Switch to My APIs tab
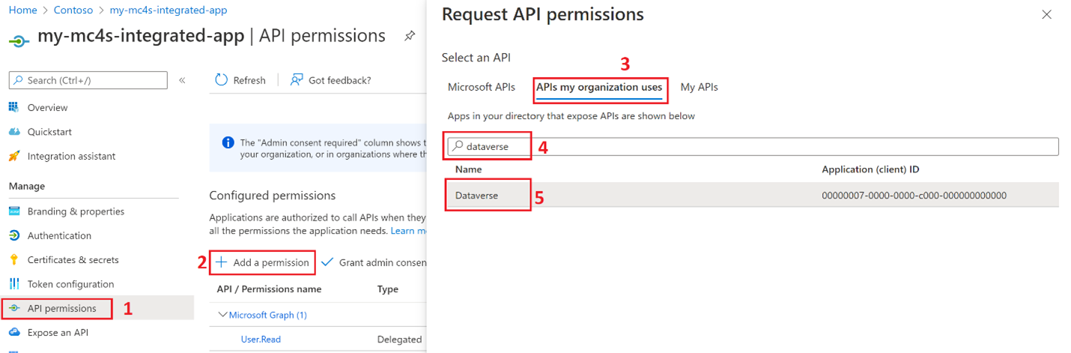This screenshot has height=353, width=1071. (x=699, y=87)
